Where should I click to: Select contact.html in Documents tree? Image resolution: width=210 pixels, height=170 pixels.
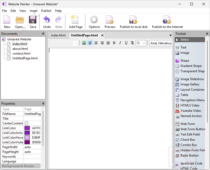click(x=21, y=54)
